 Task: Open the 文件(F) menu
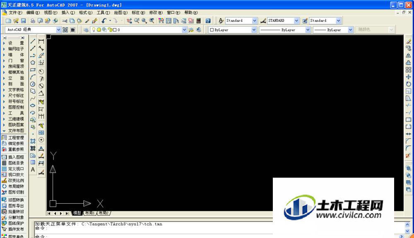tap(15, 12)
